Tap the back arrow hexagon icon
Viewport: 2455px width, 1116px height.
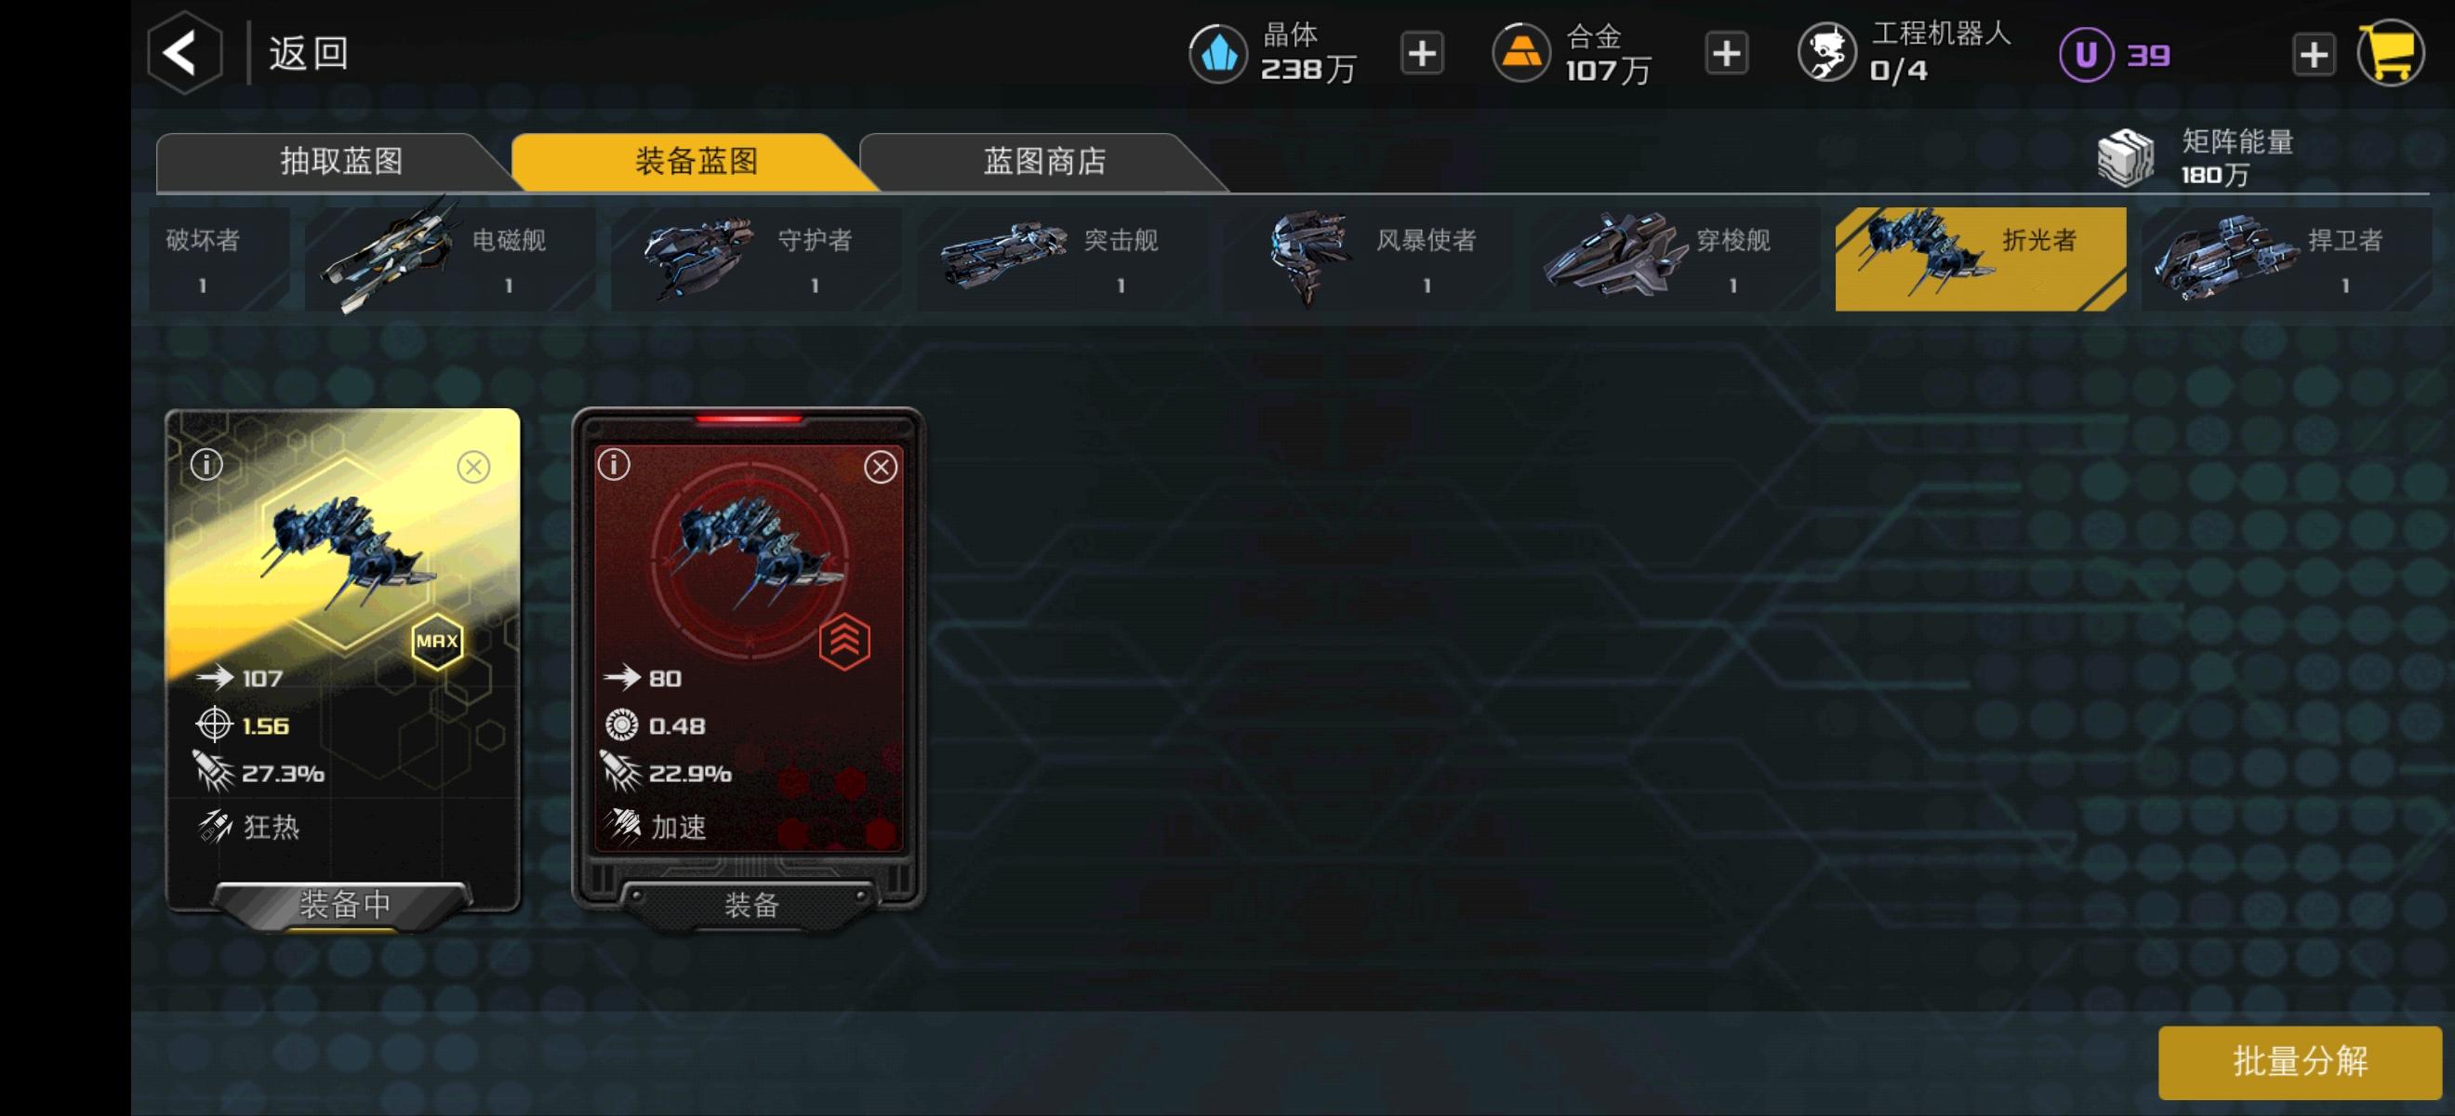(x=185, y=52)
